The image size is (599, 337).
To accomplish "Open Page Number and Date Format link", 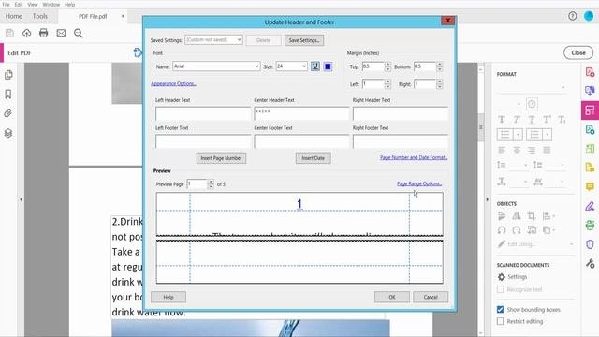I will pos(414,157).
